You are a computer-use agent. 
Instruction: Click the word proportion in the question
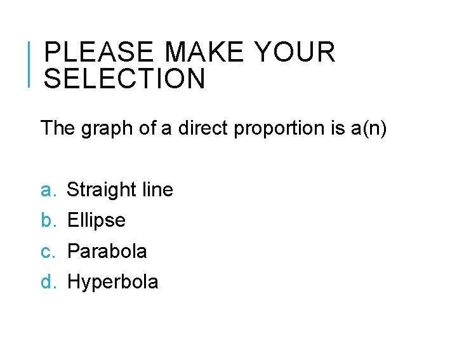279,128
